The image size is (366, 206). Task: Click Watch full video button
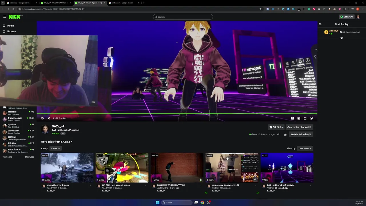[301, 134]
